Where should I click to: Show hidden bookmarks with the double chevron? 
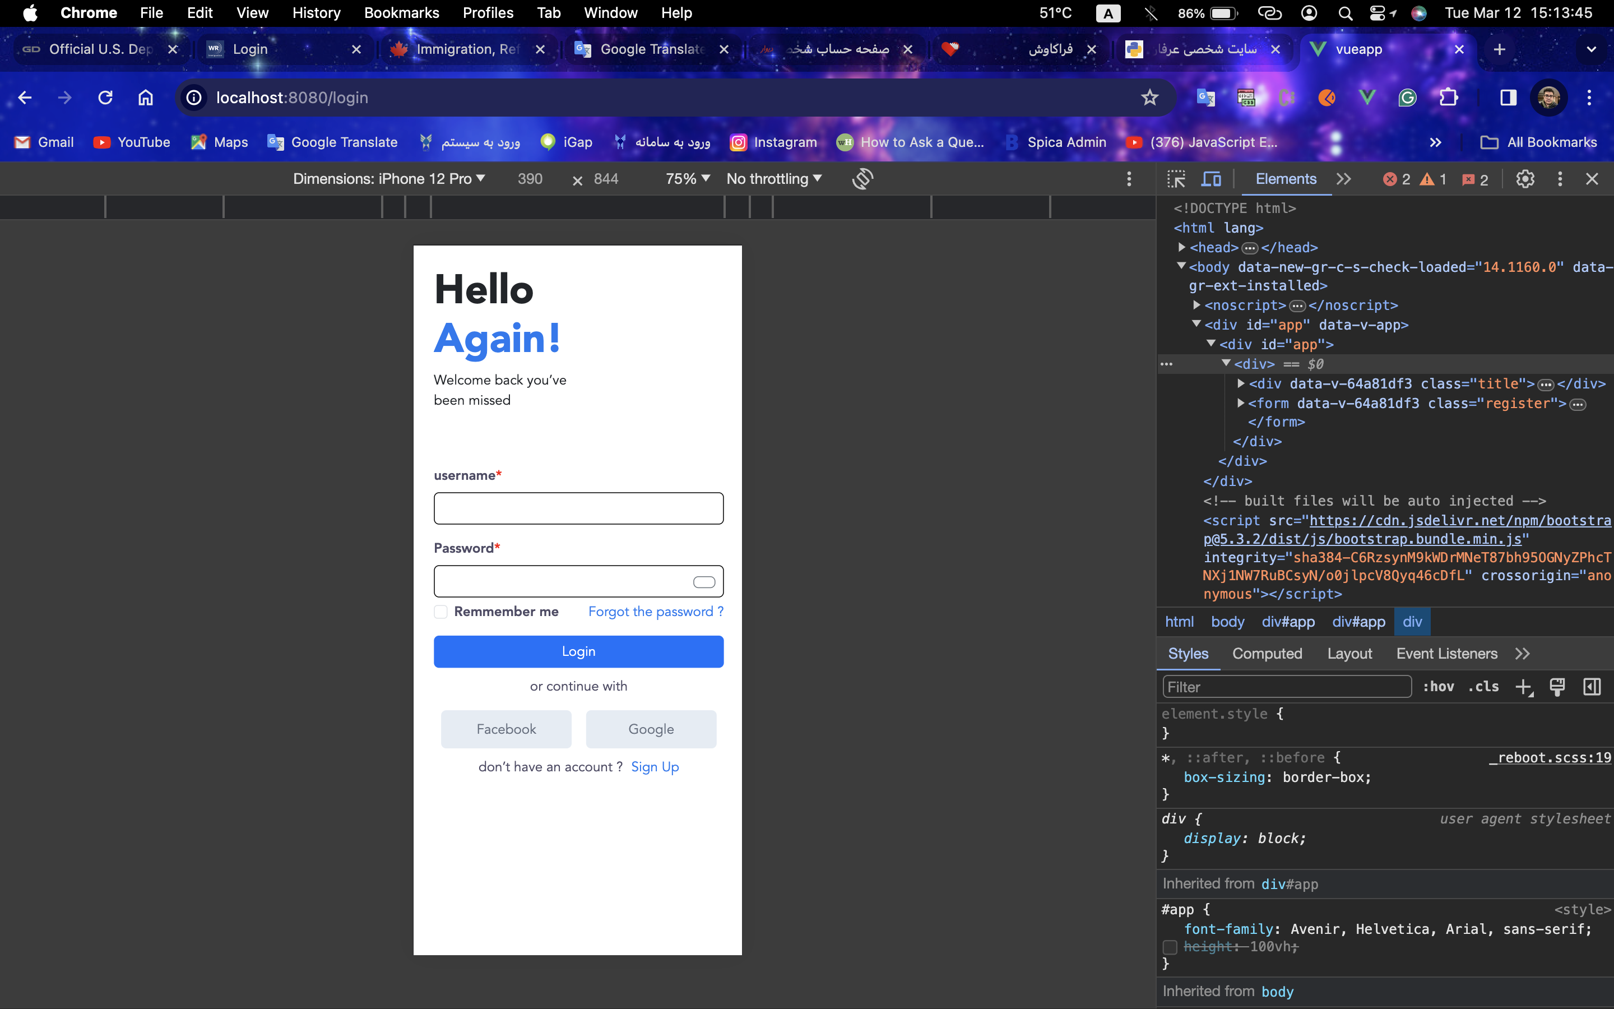(1435, 142)
